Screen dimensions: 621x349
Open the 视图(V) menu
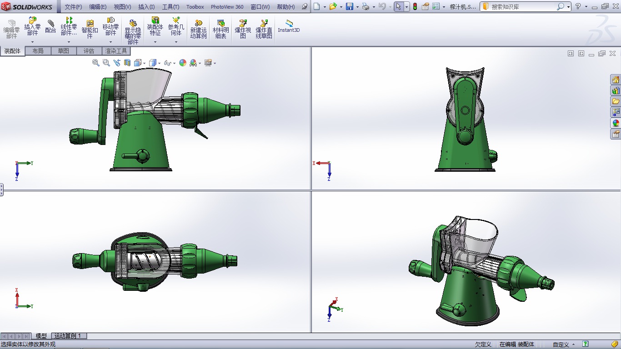[x=122, y=7]
